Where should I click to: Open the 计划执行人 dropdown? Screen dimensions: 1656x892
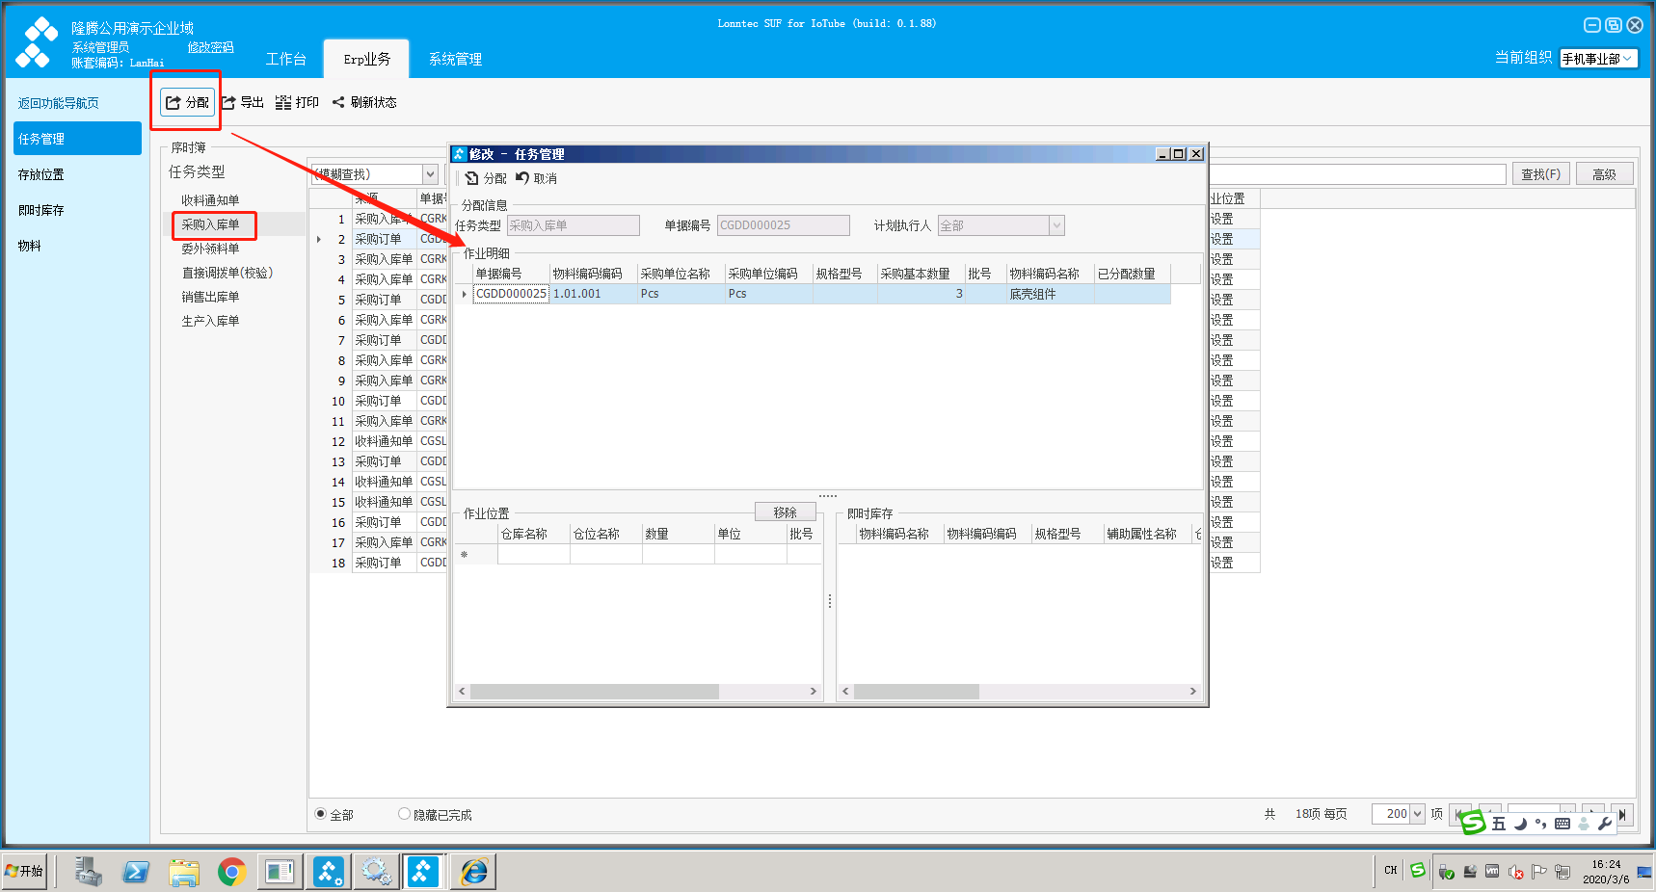point(1056,225)
